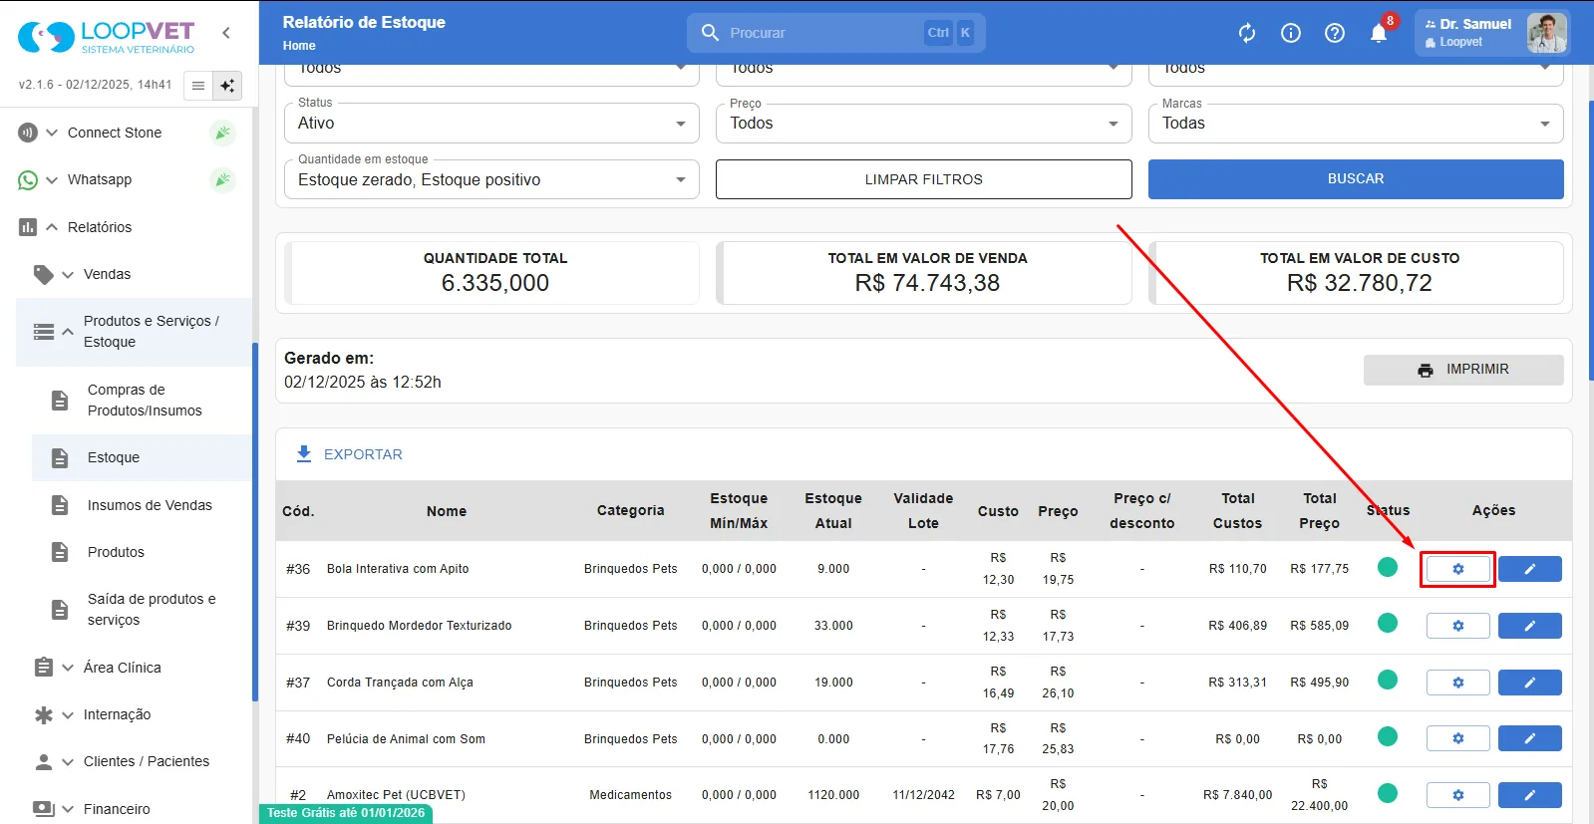Collapse sidebar with the left chevron arrow
The height and width of the screenshot is (824, 1594).
point(226,33)
